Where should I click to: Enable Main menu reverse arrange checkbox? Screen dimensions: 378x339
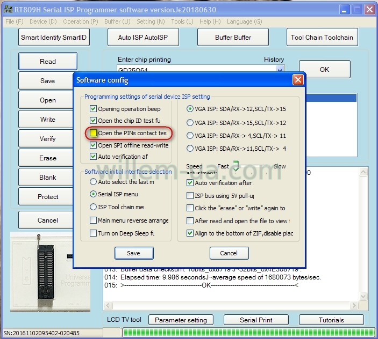coord(93,220)
